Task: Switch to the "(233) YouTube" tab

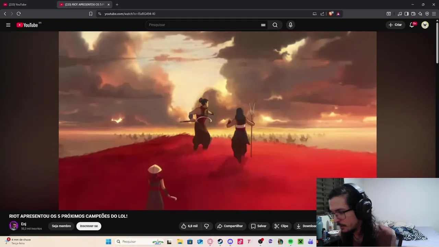Action: (28, 4)
